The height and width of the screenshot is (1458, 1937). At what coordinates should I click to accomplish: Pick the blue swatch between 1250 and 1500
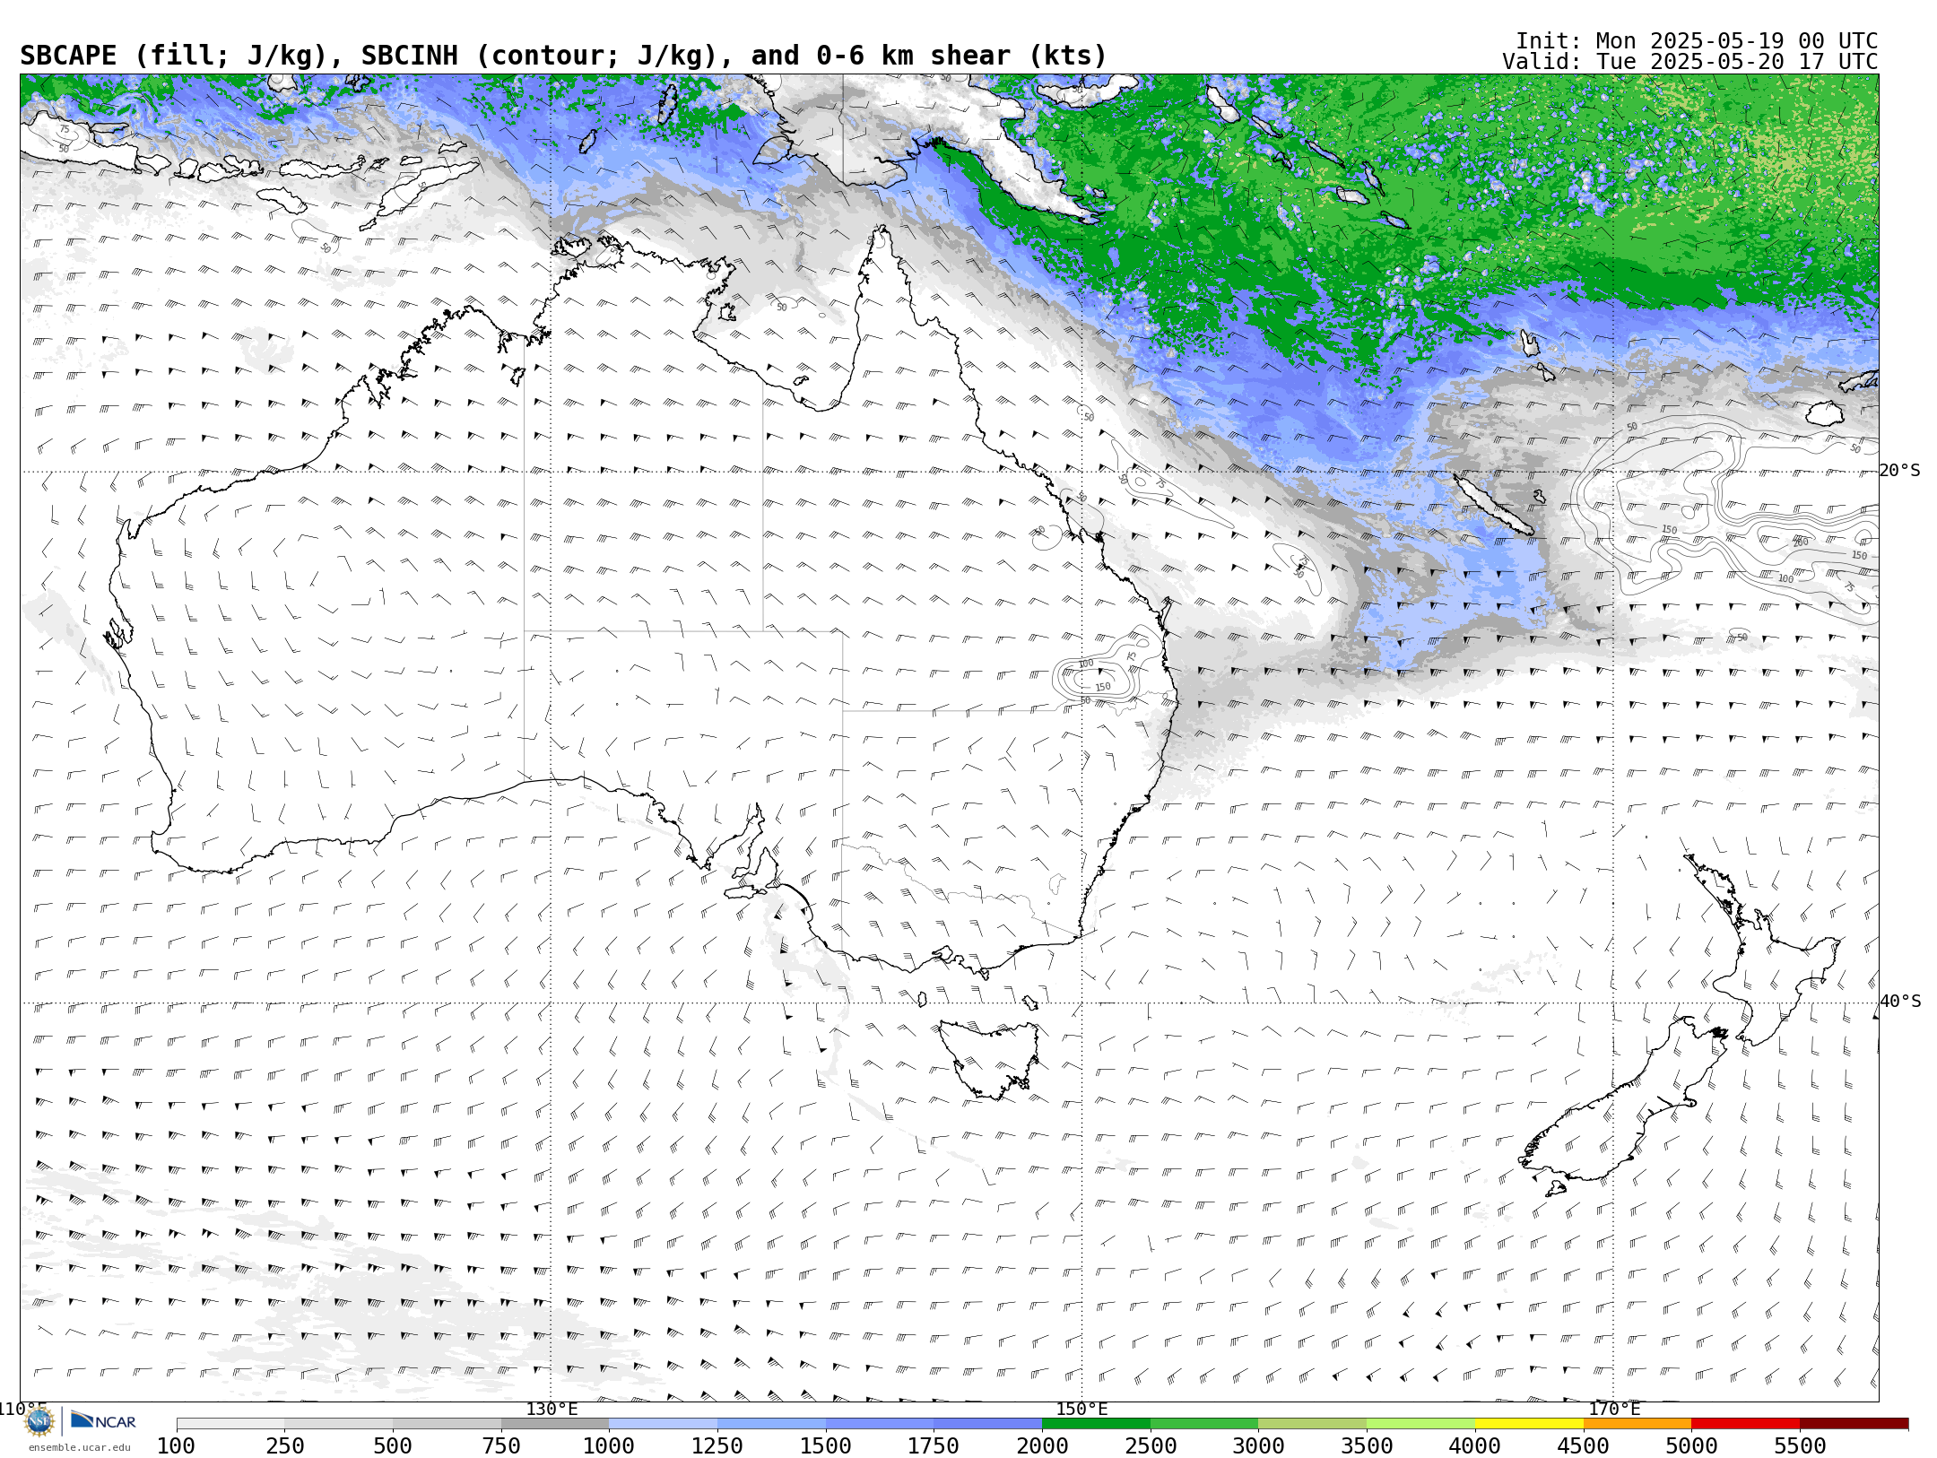pos(771,1424)
